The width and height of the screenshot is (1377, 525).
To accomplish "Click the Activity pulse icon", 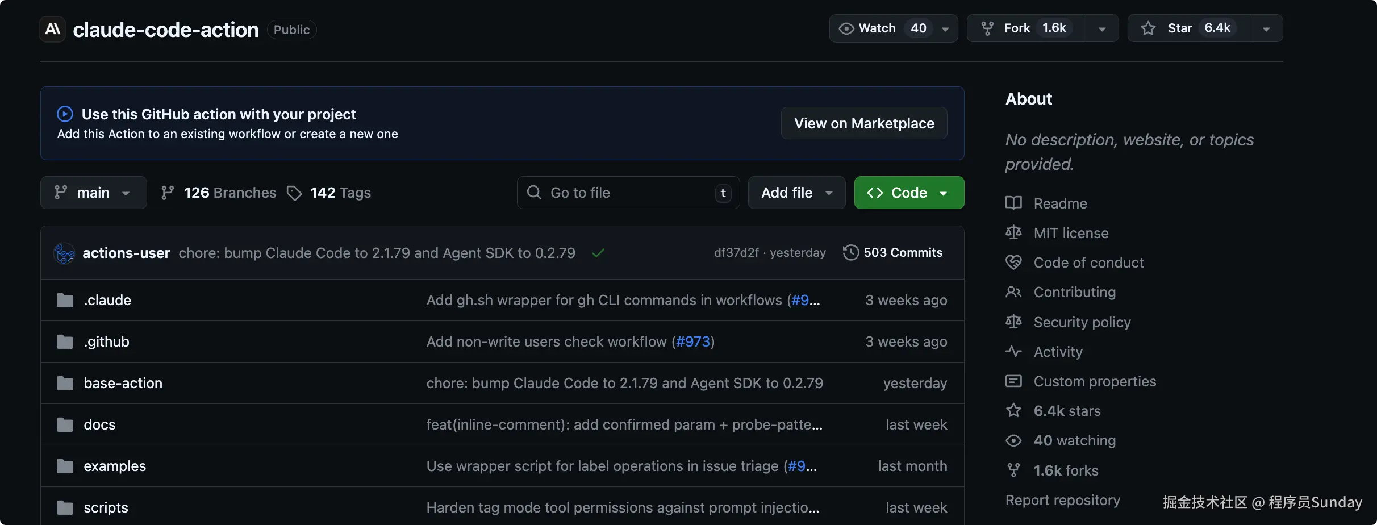I will pyautogui.click(x=1013, y=352).
